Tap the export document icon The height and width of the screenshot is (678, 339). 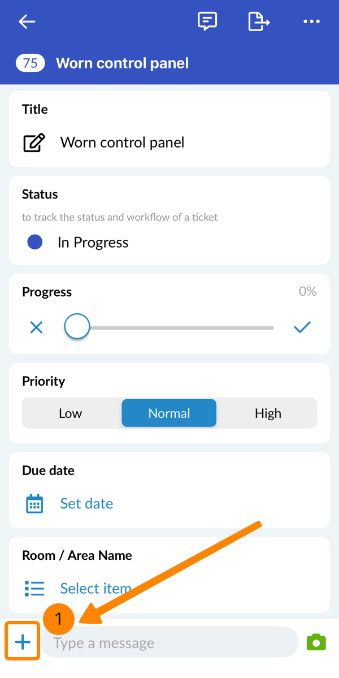click(x=259, y=22)
